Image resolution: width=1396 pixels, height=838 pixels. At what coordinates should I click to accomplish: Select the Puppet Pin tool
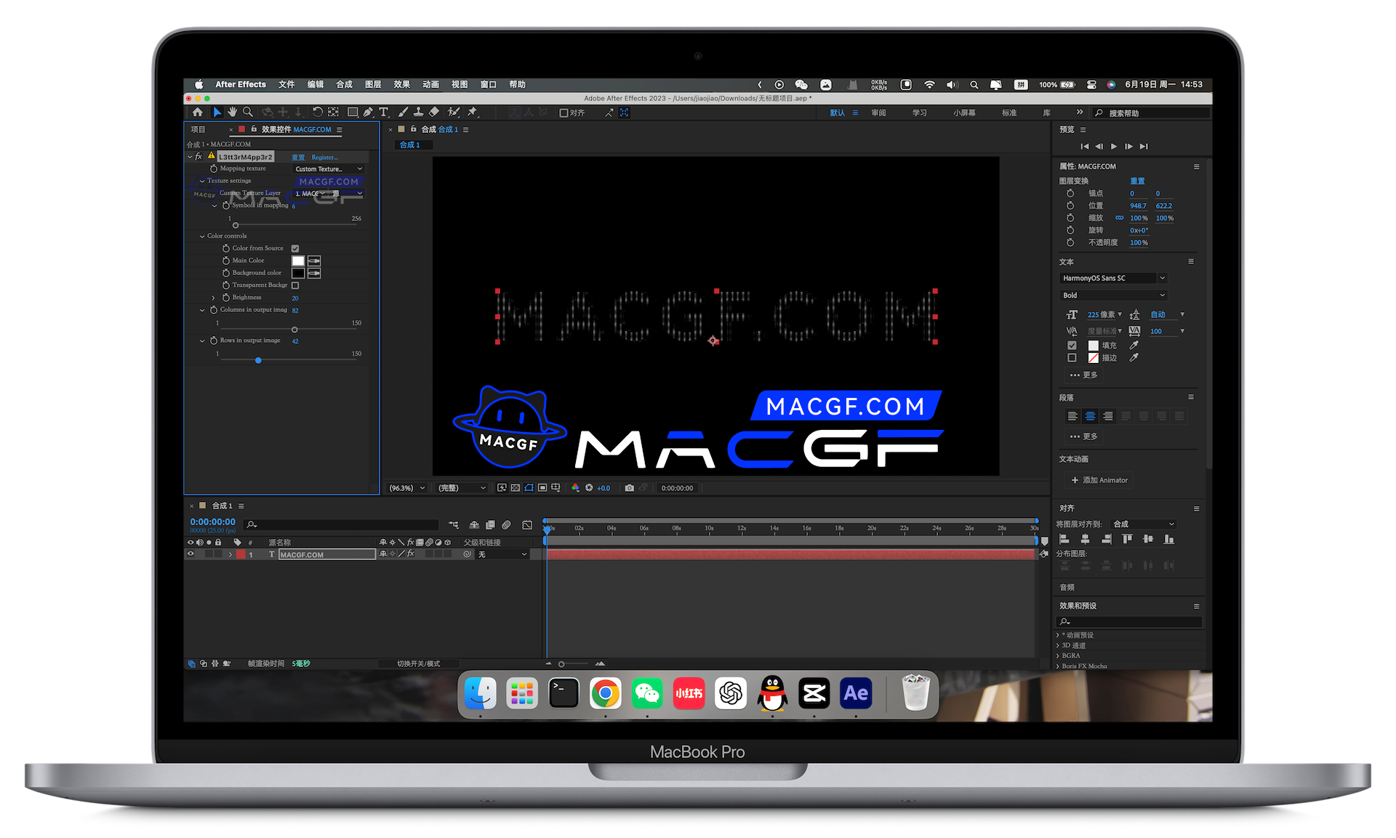pos(472,112)
